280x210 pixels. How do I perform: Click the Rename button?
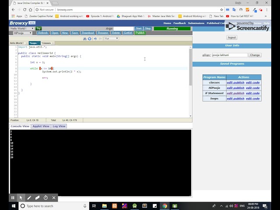coord(103,33)
